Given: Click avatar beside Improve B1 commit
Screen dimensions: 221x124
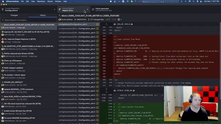Looking at the screenshot, I should pos(2,34).
